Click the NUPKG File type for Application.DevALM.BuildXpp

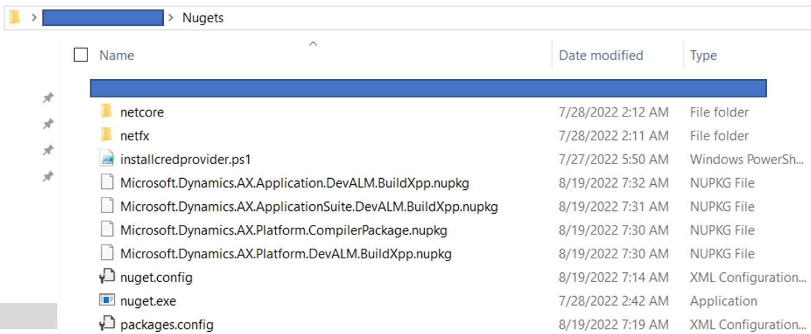point(722,183)
